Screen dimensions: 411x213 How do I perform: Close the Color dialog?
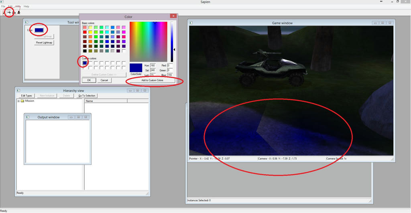(173, 16)
